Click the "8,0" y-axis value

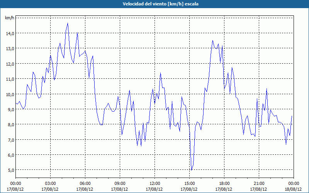[x=11, y=124]
